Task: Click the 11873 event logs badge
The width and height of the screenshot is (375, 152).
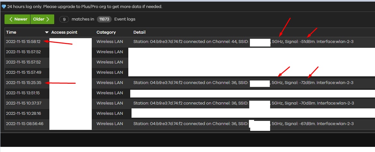Action: coord(104,19)
